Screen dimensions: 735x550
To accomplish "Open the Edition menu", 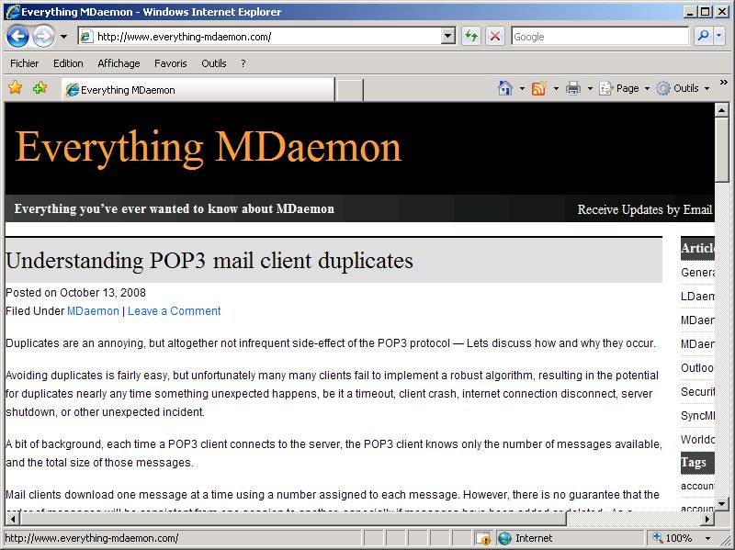I will point(68,63).
